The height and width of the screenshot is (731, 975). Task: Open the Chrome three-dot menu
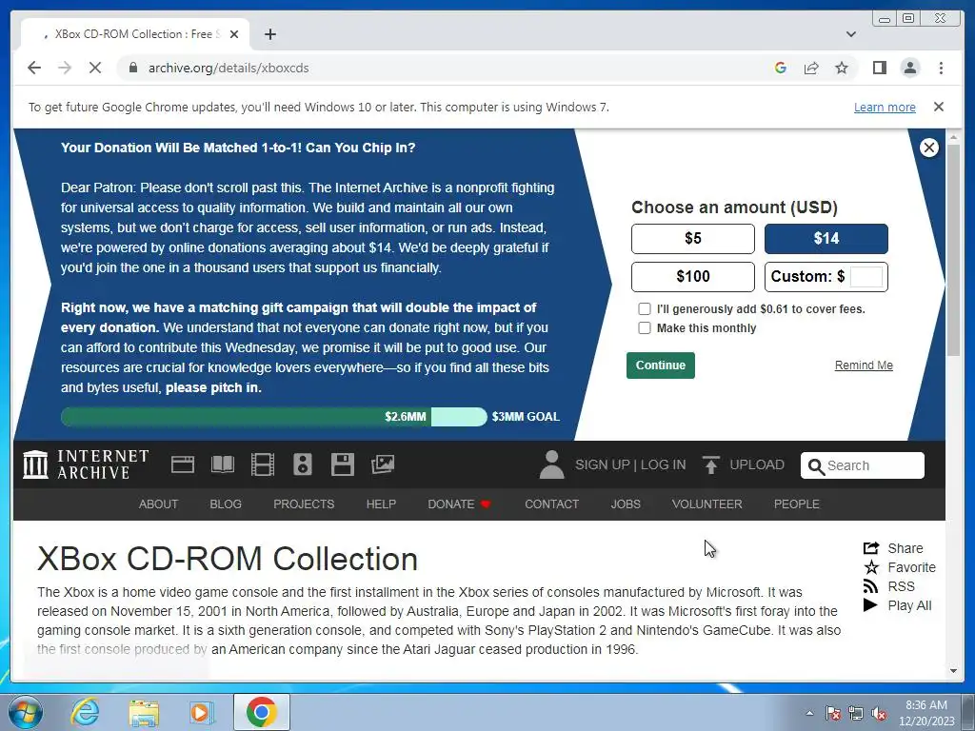(941, 68)
